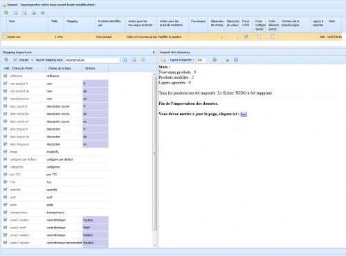Click the 'Couleur' option cell

tap(95, 220)
